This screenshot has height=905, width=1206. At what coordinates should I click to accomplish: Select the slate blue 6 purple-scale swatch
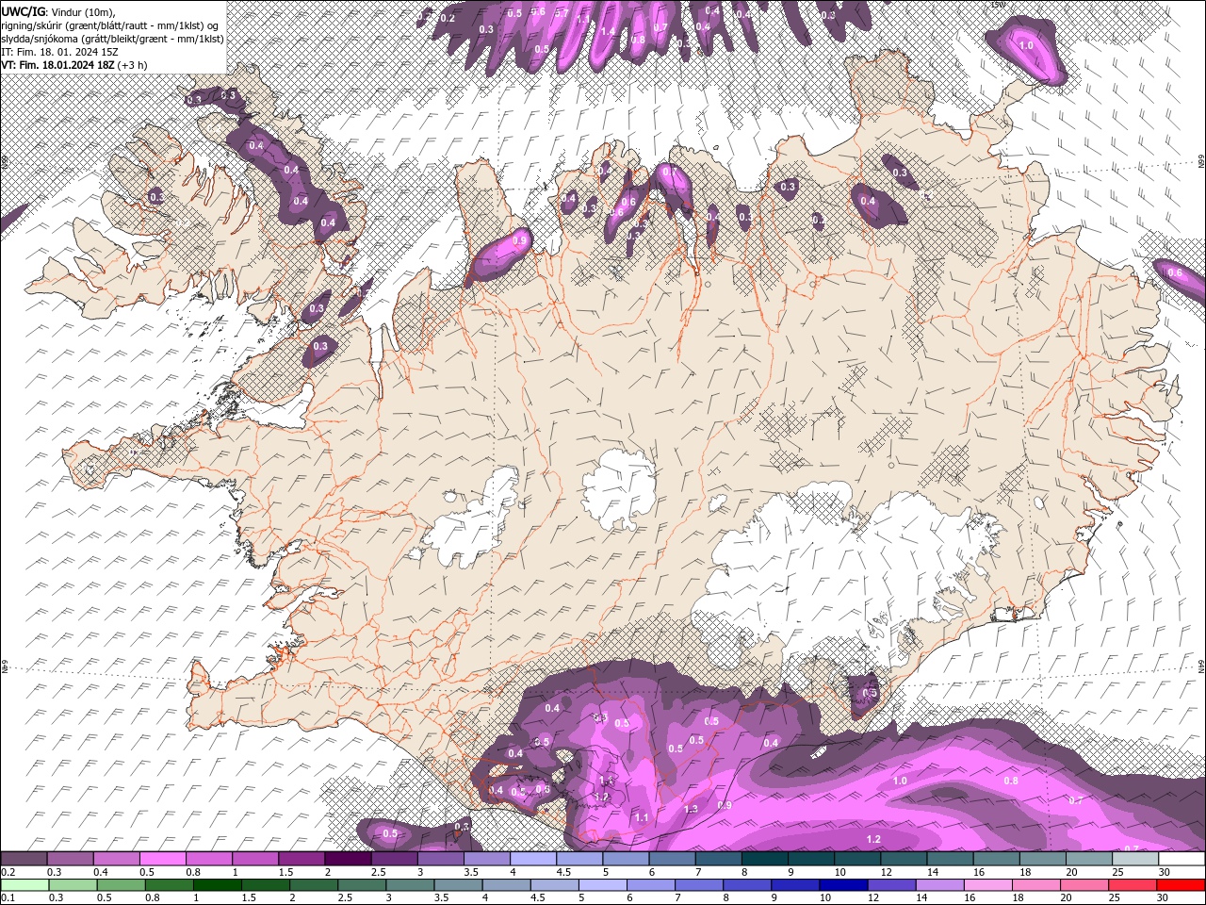pyautogui.click(x=671, y=859)
